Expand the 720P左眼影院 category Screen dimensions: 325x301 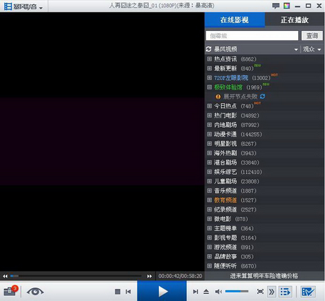(209, 78)
